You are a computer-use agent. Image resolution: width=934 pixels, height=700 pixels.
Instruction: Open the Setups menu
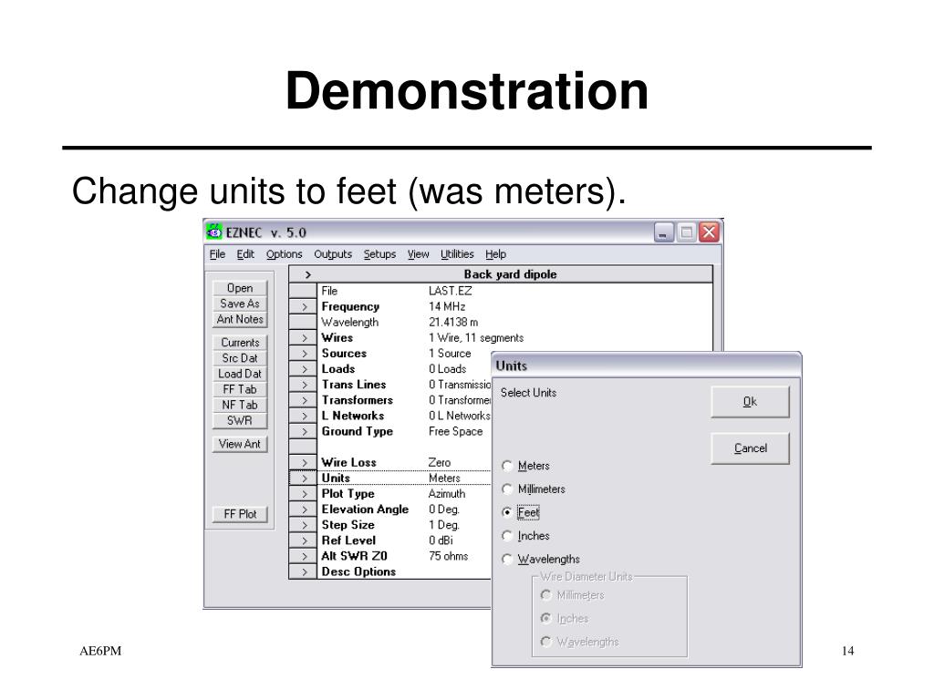pos(379,254)
